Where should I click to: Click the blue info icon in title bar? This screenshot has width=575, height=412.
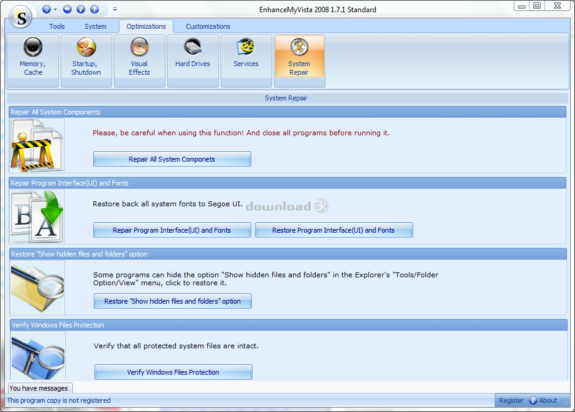(x=81, y=9)
